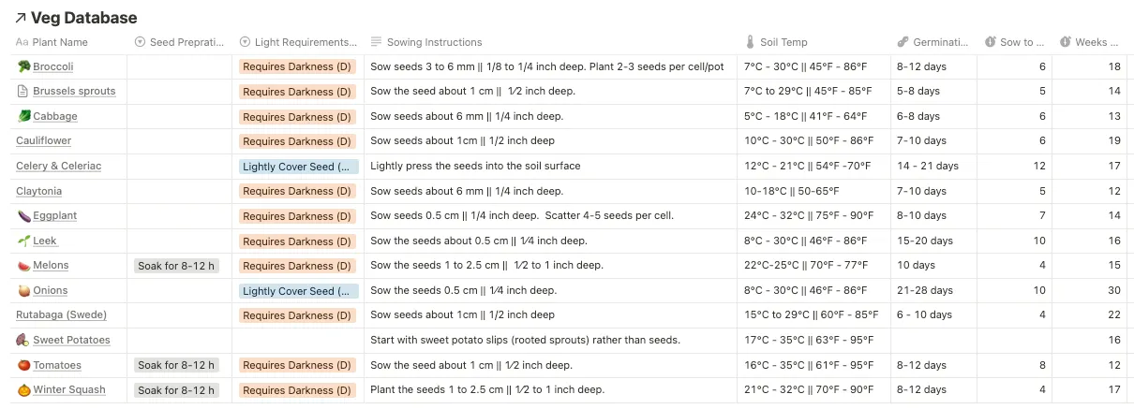Click the onion emoji icon
Viewport: 1134px width, 409px height.
point(23,290)
